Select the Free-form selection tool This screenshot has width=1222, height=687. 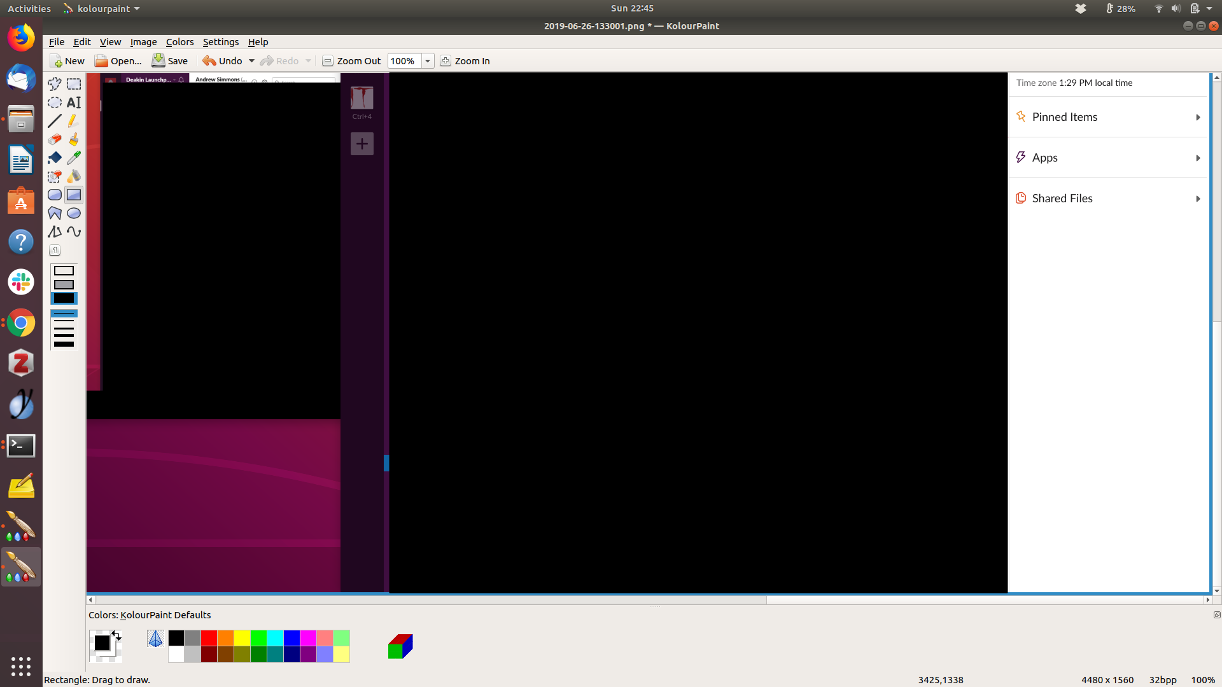coord(55,84)
